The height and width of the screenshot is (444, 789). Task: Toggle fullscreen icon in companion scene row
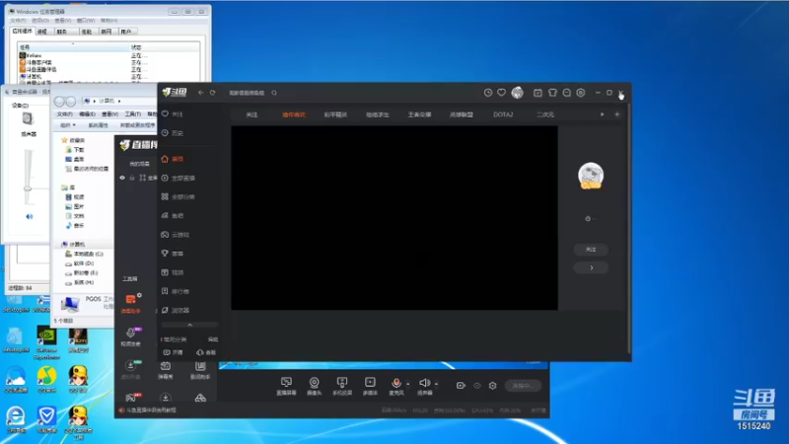coord(143,178)
